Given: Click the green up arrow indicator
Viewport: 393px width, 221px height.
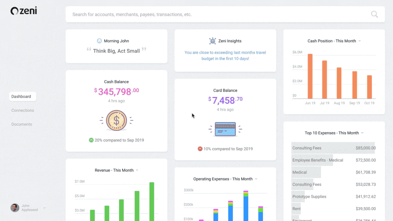Looking at the screenshot, I should 91,140.
